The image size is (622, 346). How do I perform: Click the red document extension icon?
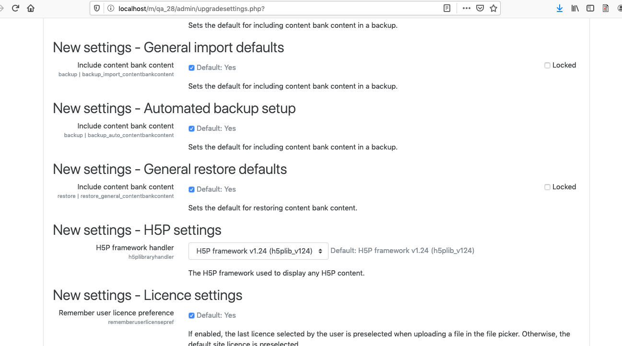[x=606, y=8]
